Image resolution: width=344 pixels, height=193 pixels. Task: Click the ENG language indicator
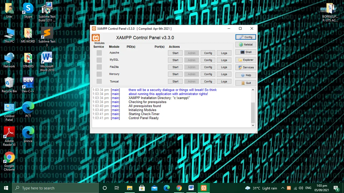(308, 188)
